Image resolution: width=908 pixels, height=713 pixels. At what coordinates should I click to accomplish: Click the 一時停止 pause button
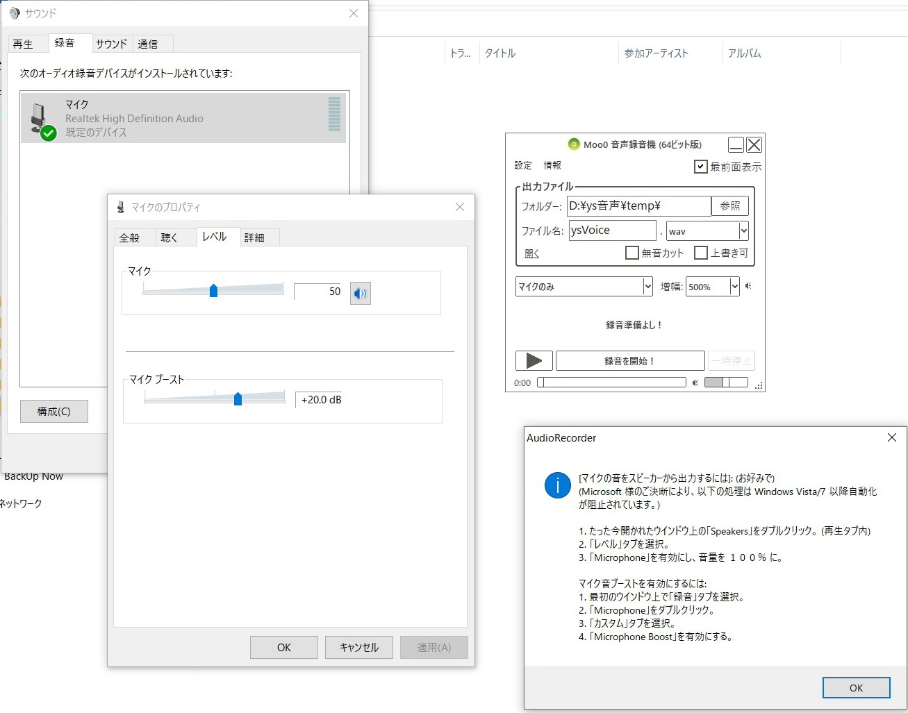[x=732, y=360]
